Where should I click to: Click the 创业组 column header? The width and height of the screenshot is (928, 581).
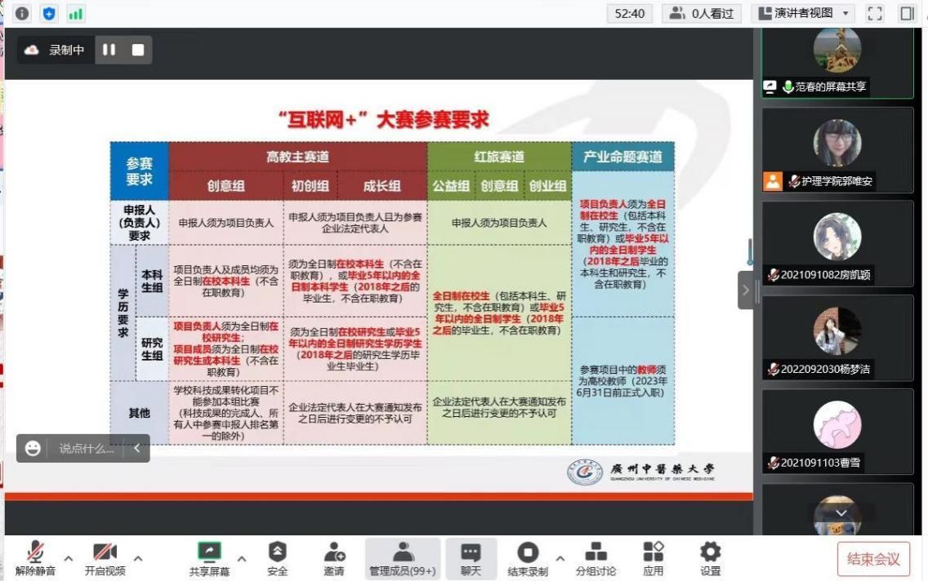[547, 185]
